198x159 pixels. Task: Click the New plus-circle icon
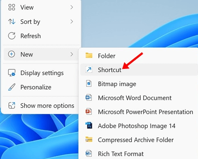(11, 54)
